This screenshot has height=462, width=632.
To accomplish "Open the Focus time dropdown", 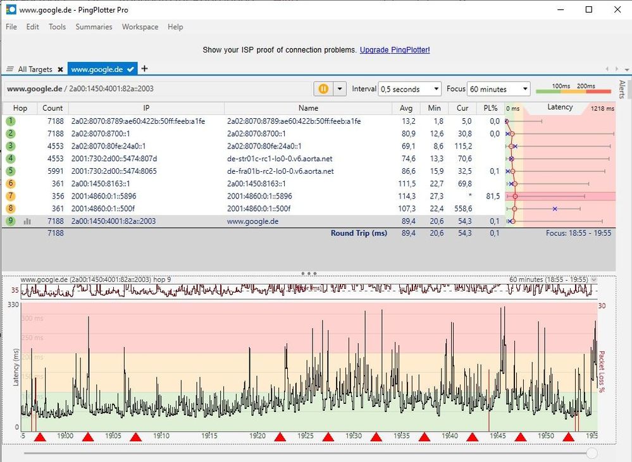I will (x=498, y=89).
